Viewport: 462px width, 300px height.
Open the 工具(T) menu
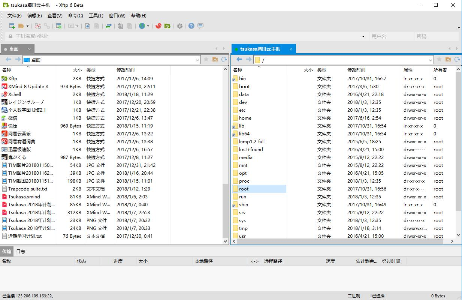(96, 16)
